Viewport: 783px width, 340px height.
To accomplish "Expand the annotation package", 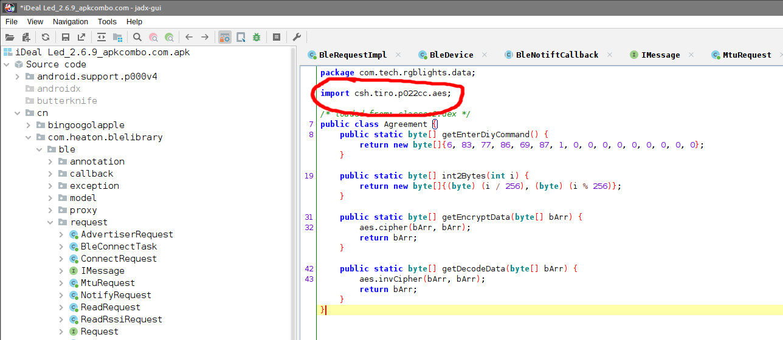I will pos(50,161).
